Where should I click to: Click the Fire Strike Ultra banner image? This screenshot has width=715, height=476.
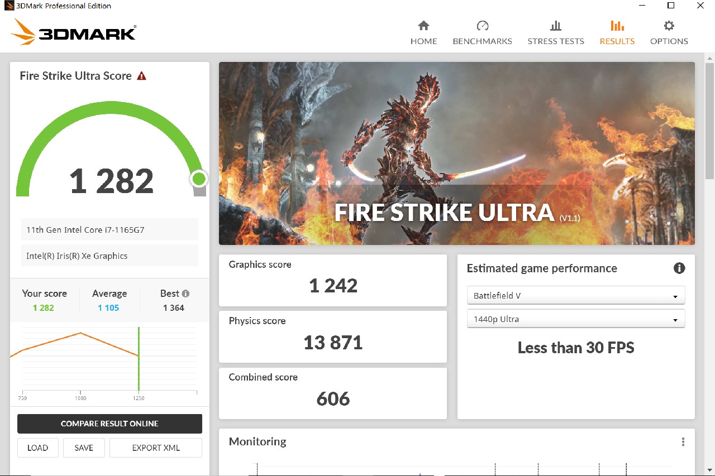(457, 153)
